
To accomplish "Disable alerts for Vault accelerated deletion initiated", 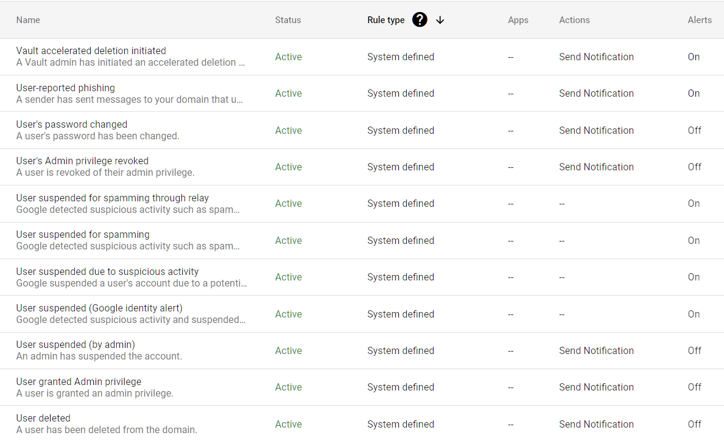I will pos(694,57).
